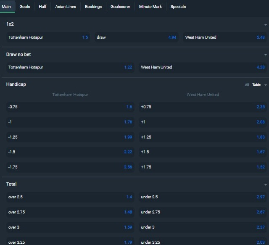The image size is (269, 245).
Task: Pick over 3.25 at 1.79
Action: pyautogui.click(x=70, y=241)
